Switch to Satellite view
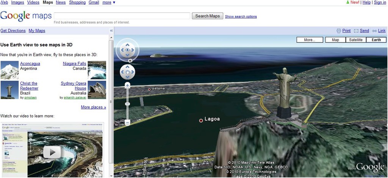 tap(356, 40)
